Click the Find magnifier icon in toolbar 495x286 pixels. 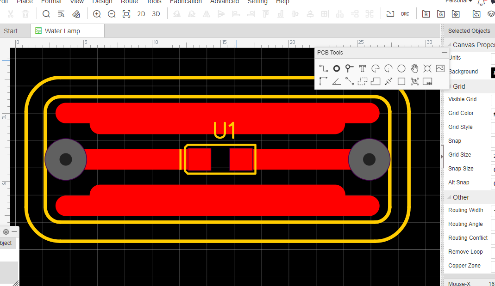pyautogui.click(x=46, y=14)
